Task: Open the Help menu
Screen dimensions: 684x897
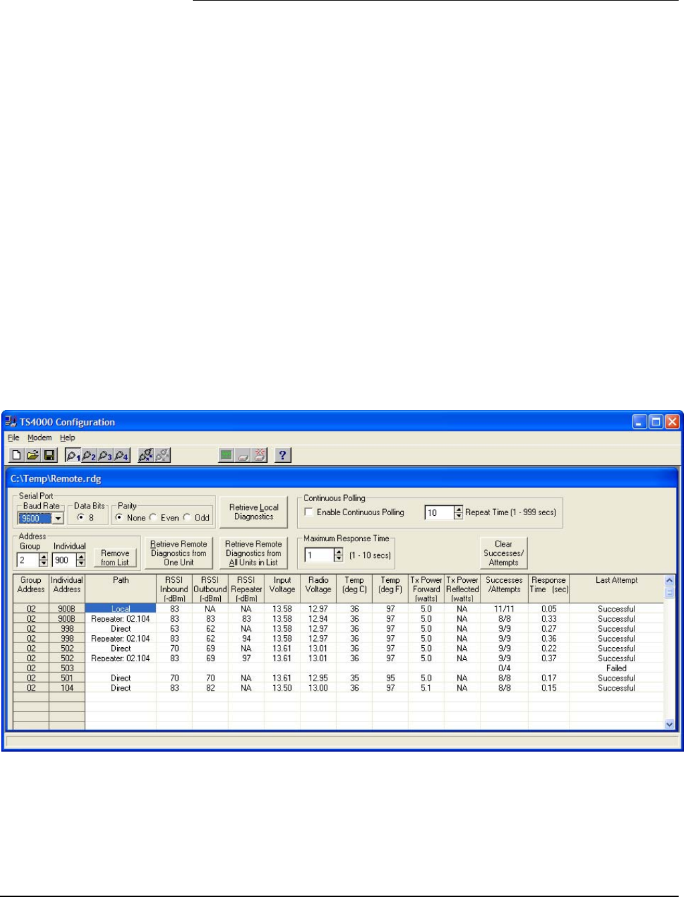Action: pyautogui.click(x=68, y=437)
